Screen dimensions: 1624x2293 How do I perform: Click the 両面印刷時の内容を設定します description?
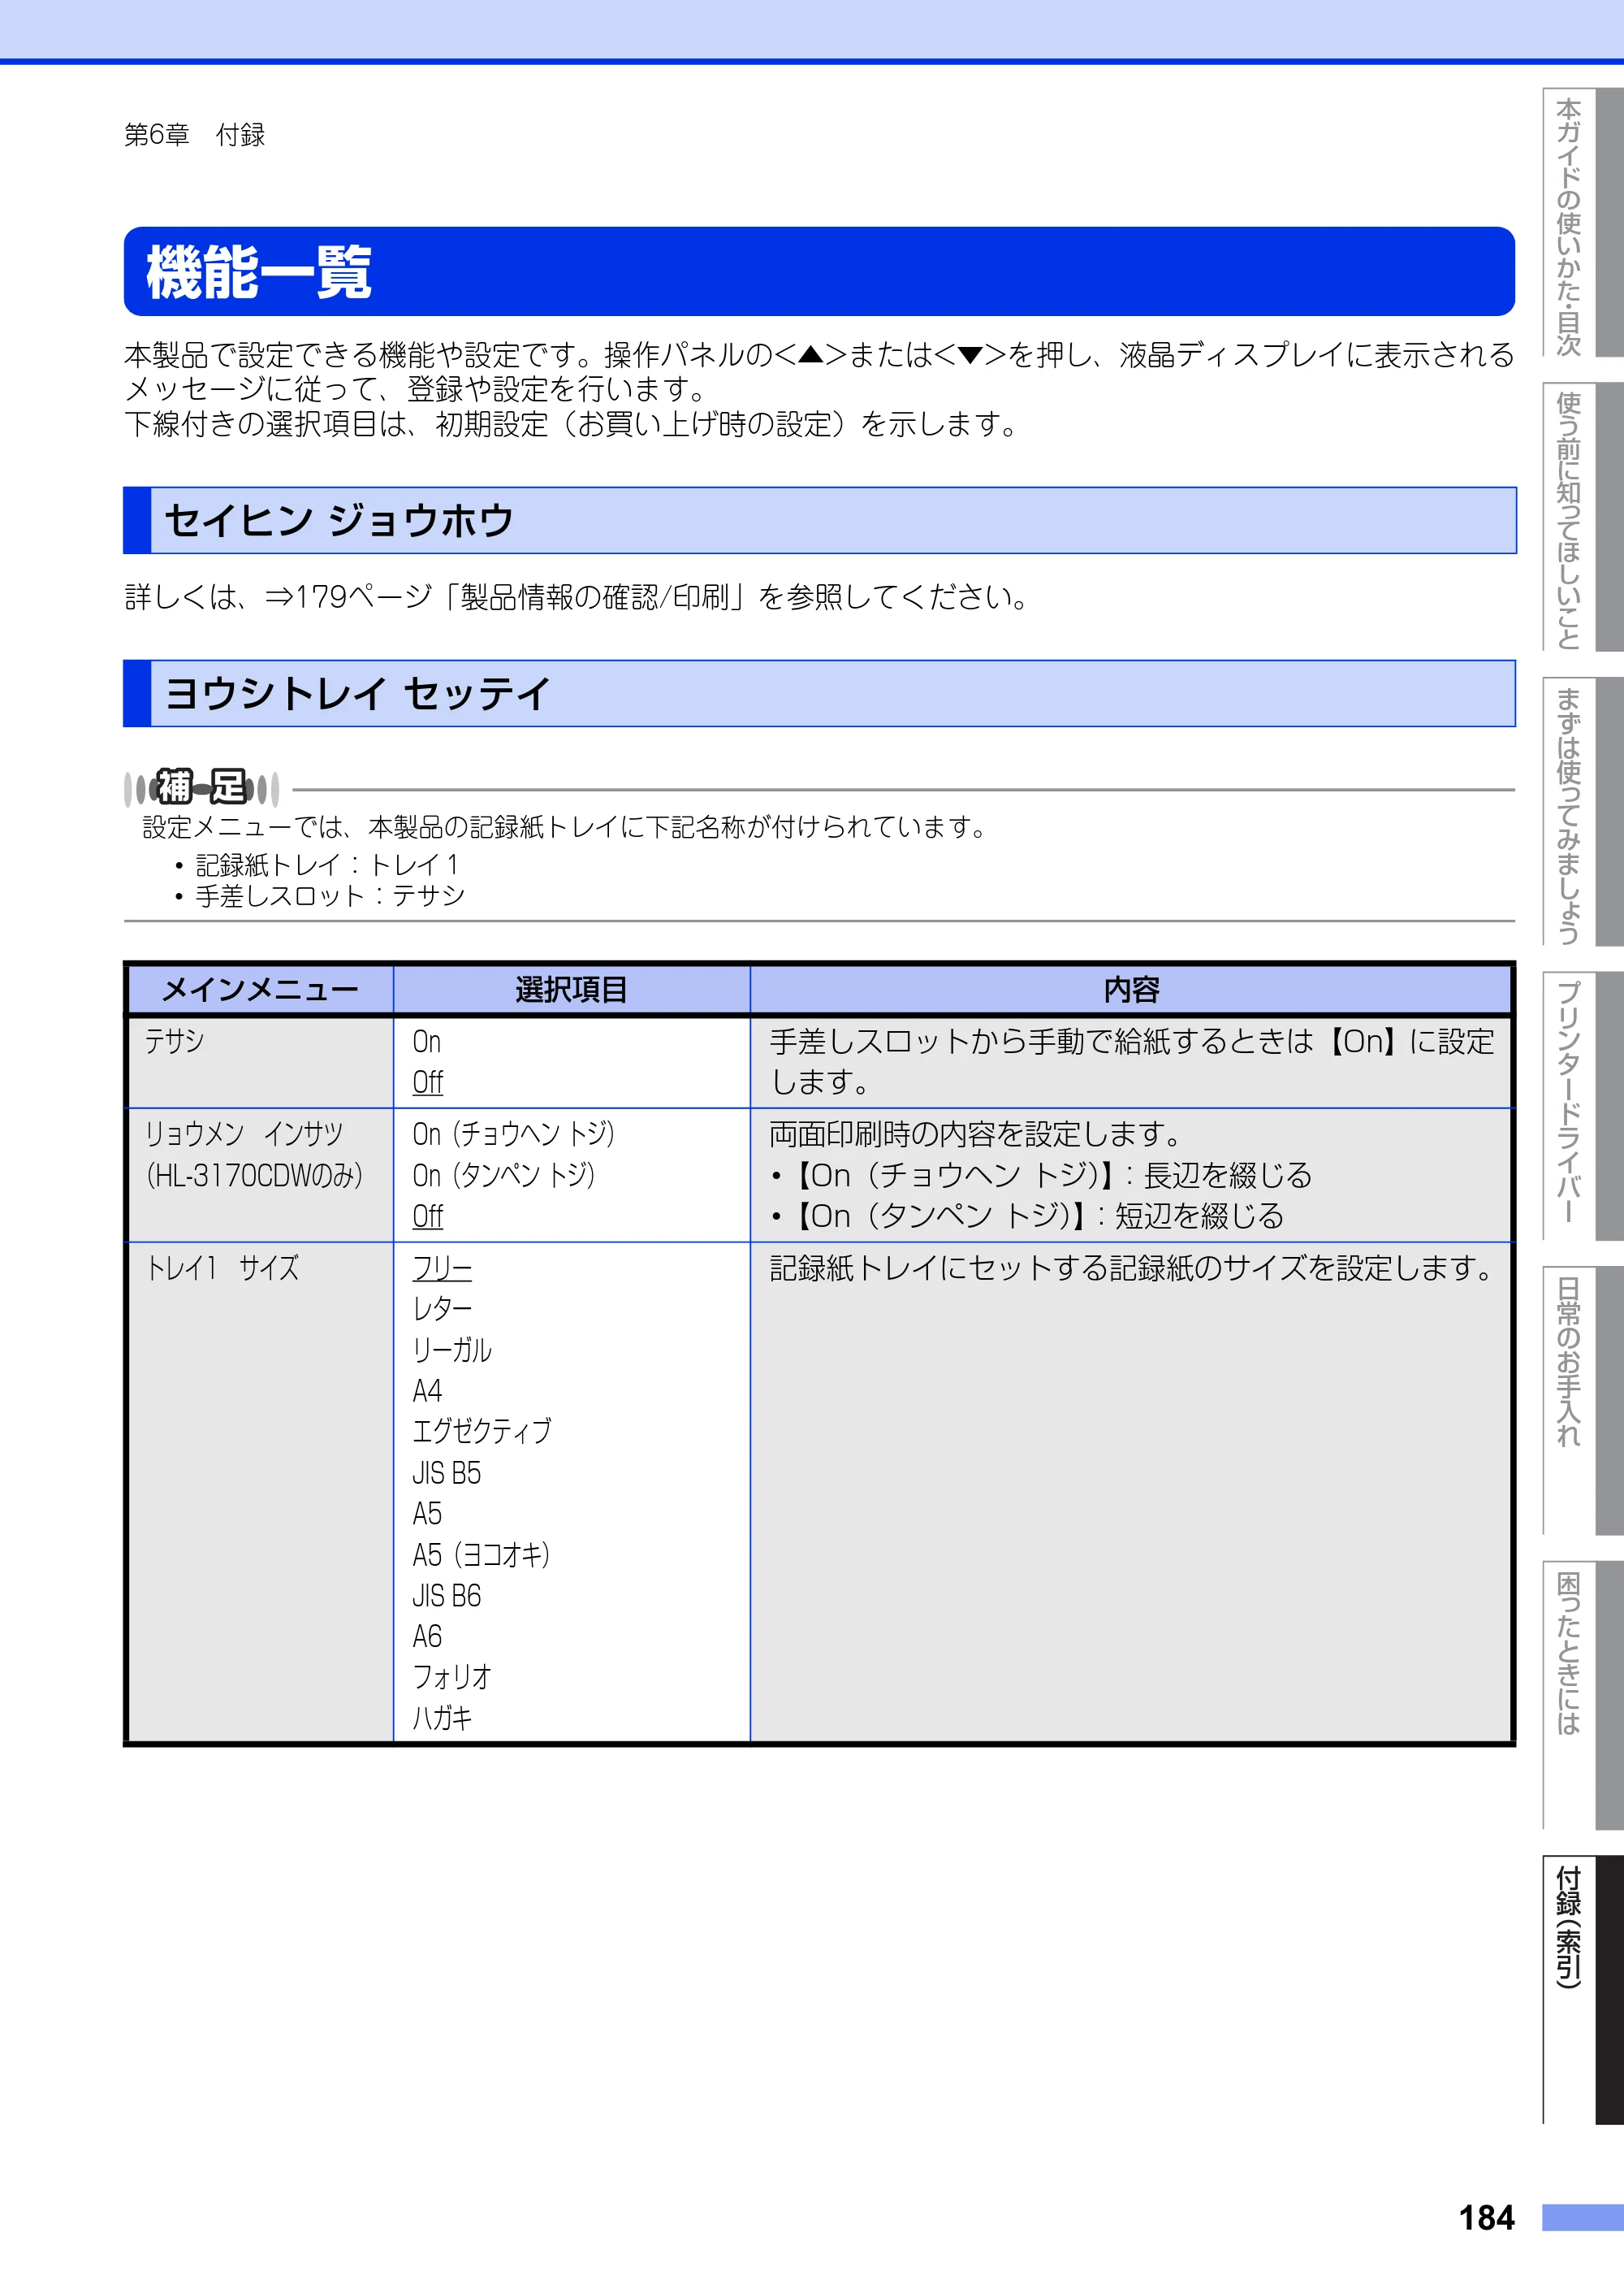976,1134
